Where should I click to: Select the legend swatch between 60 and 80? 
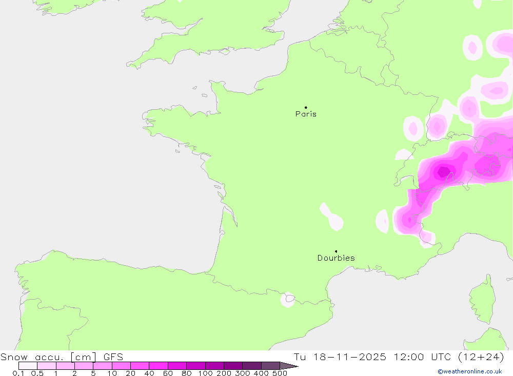pos(177,366)
